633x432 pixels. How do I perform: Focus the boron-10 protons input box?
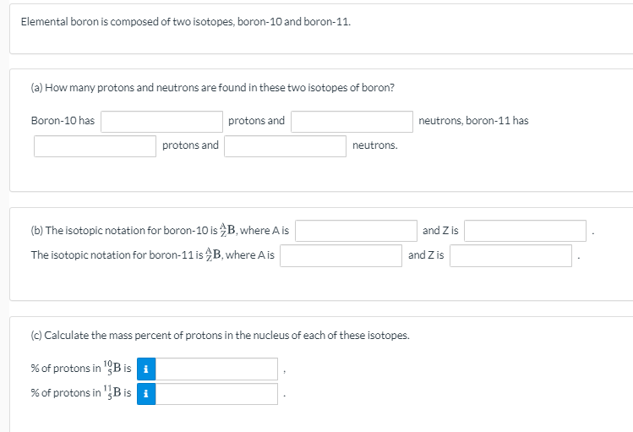(161, 122)
